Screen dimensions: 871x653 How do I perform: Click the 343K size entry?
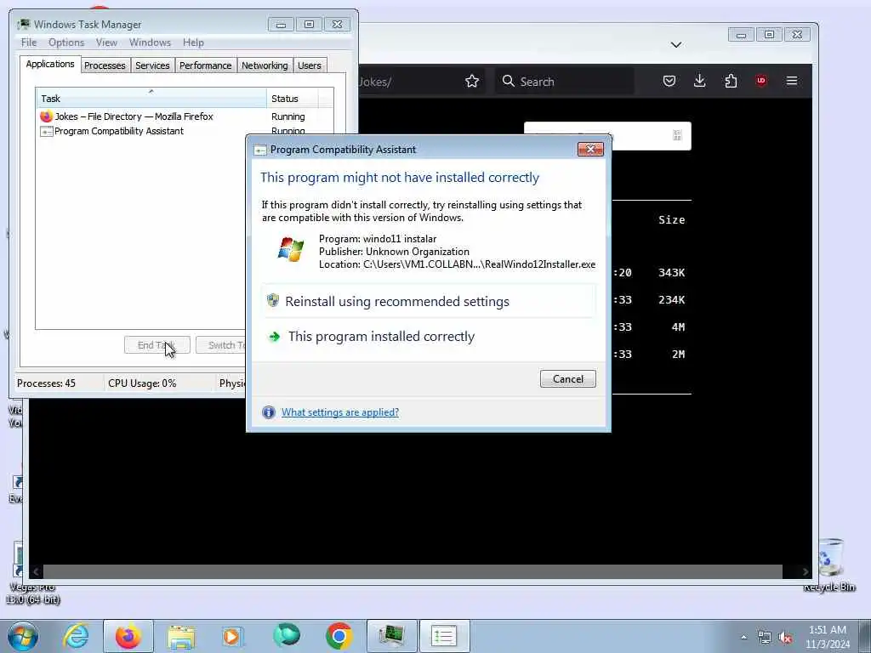(x=672, y=273)
